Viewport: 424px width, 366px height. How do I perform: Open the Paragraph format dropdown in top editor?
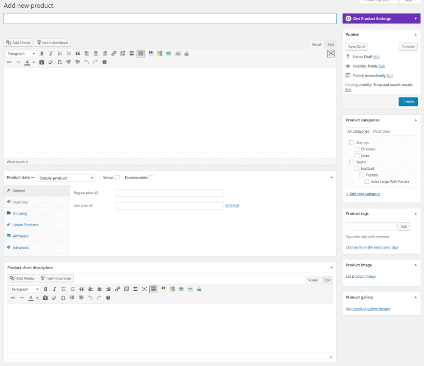click(x=21, y=54)
